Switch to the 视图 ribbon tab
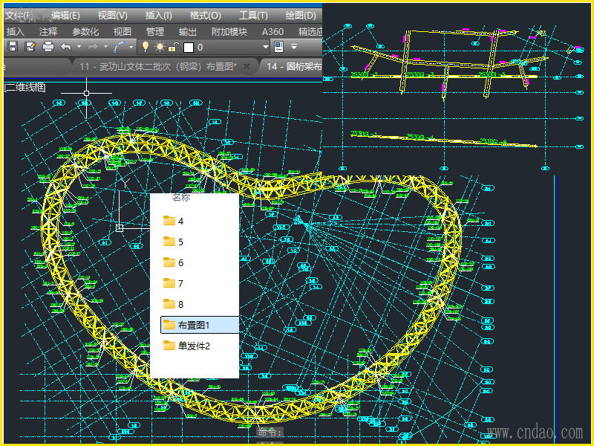Image resolution: width=594 pixels, height=446 pixels. [123, 32]
